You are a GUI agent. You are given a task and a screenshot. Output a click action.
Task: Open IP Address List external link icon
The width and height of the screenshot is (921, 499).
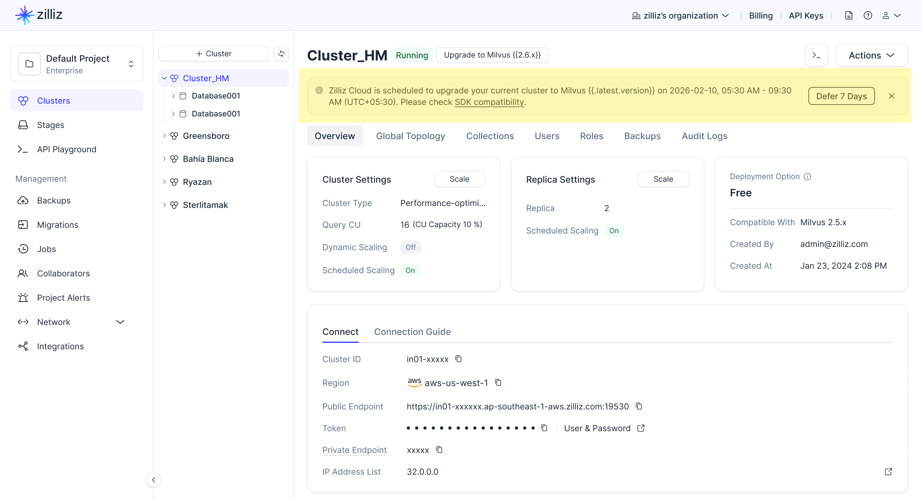pos(888,472)
